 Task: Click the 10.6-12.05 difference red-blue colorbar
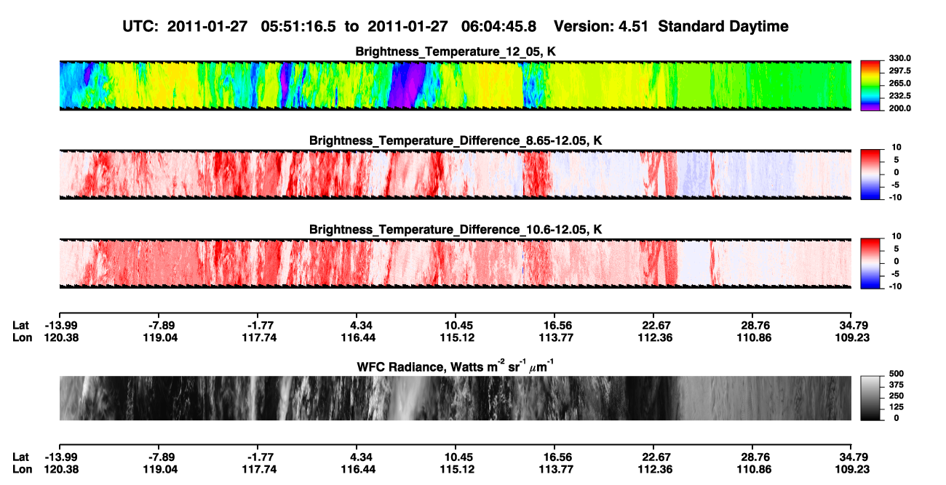tap(870, 263)
